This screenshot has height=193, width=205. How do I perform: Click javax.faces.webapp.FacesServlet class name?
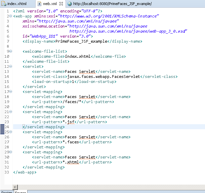coord(104,77)
